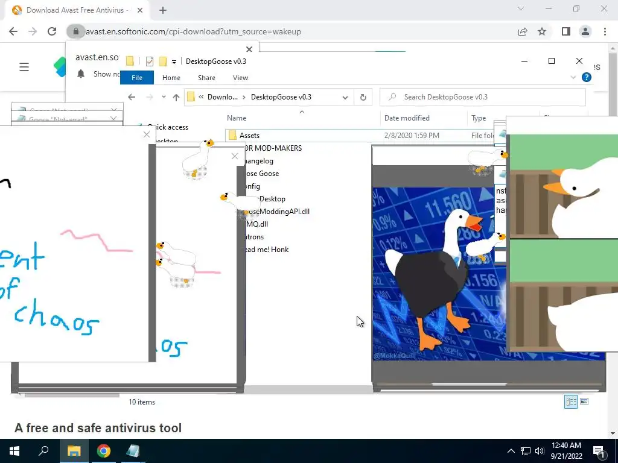Open Softonic hamburger menu
The width and height of the screenshot is (618, 463).
coord(24,67)
